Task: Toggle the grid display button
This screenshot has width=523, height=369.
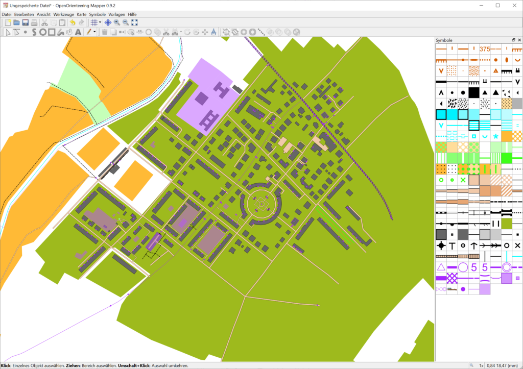Action: coord(93,22)
